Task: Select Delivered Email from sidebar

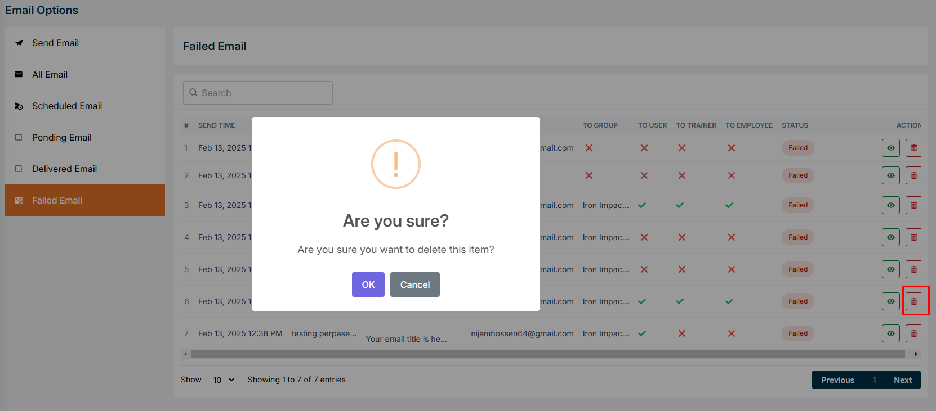Action: pyautogui.click(x=64, y=169)
